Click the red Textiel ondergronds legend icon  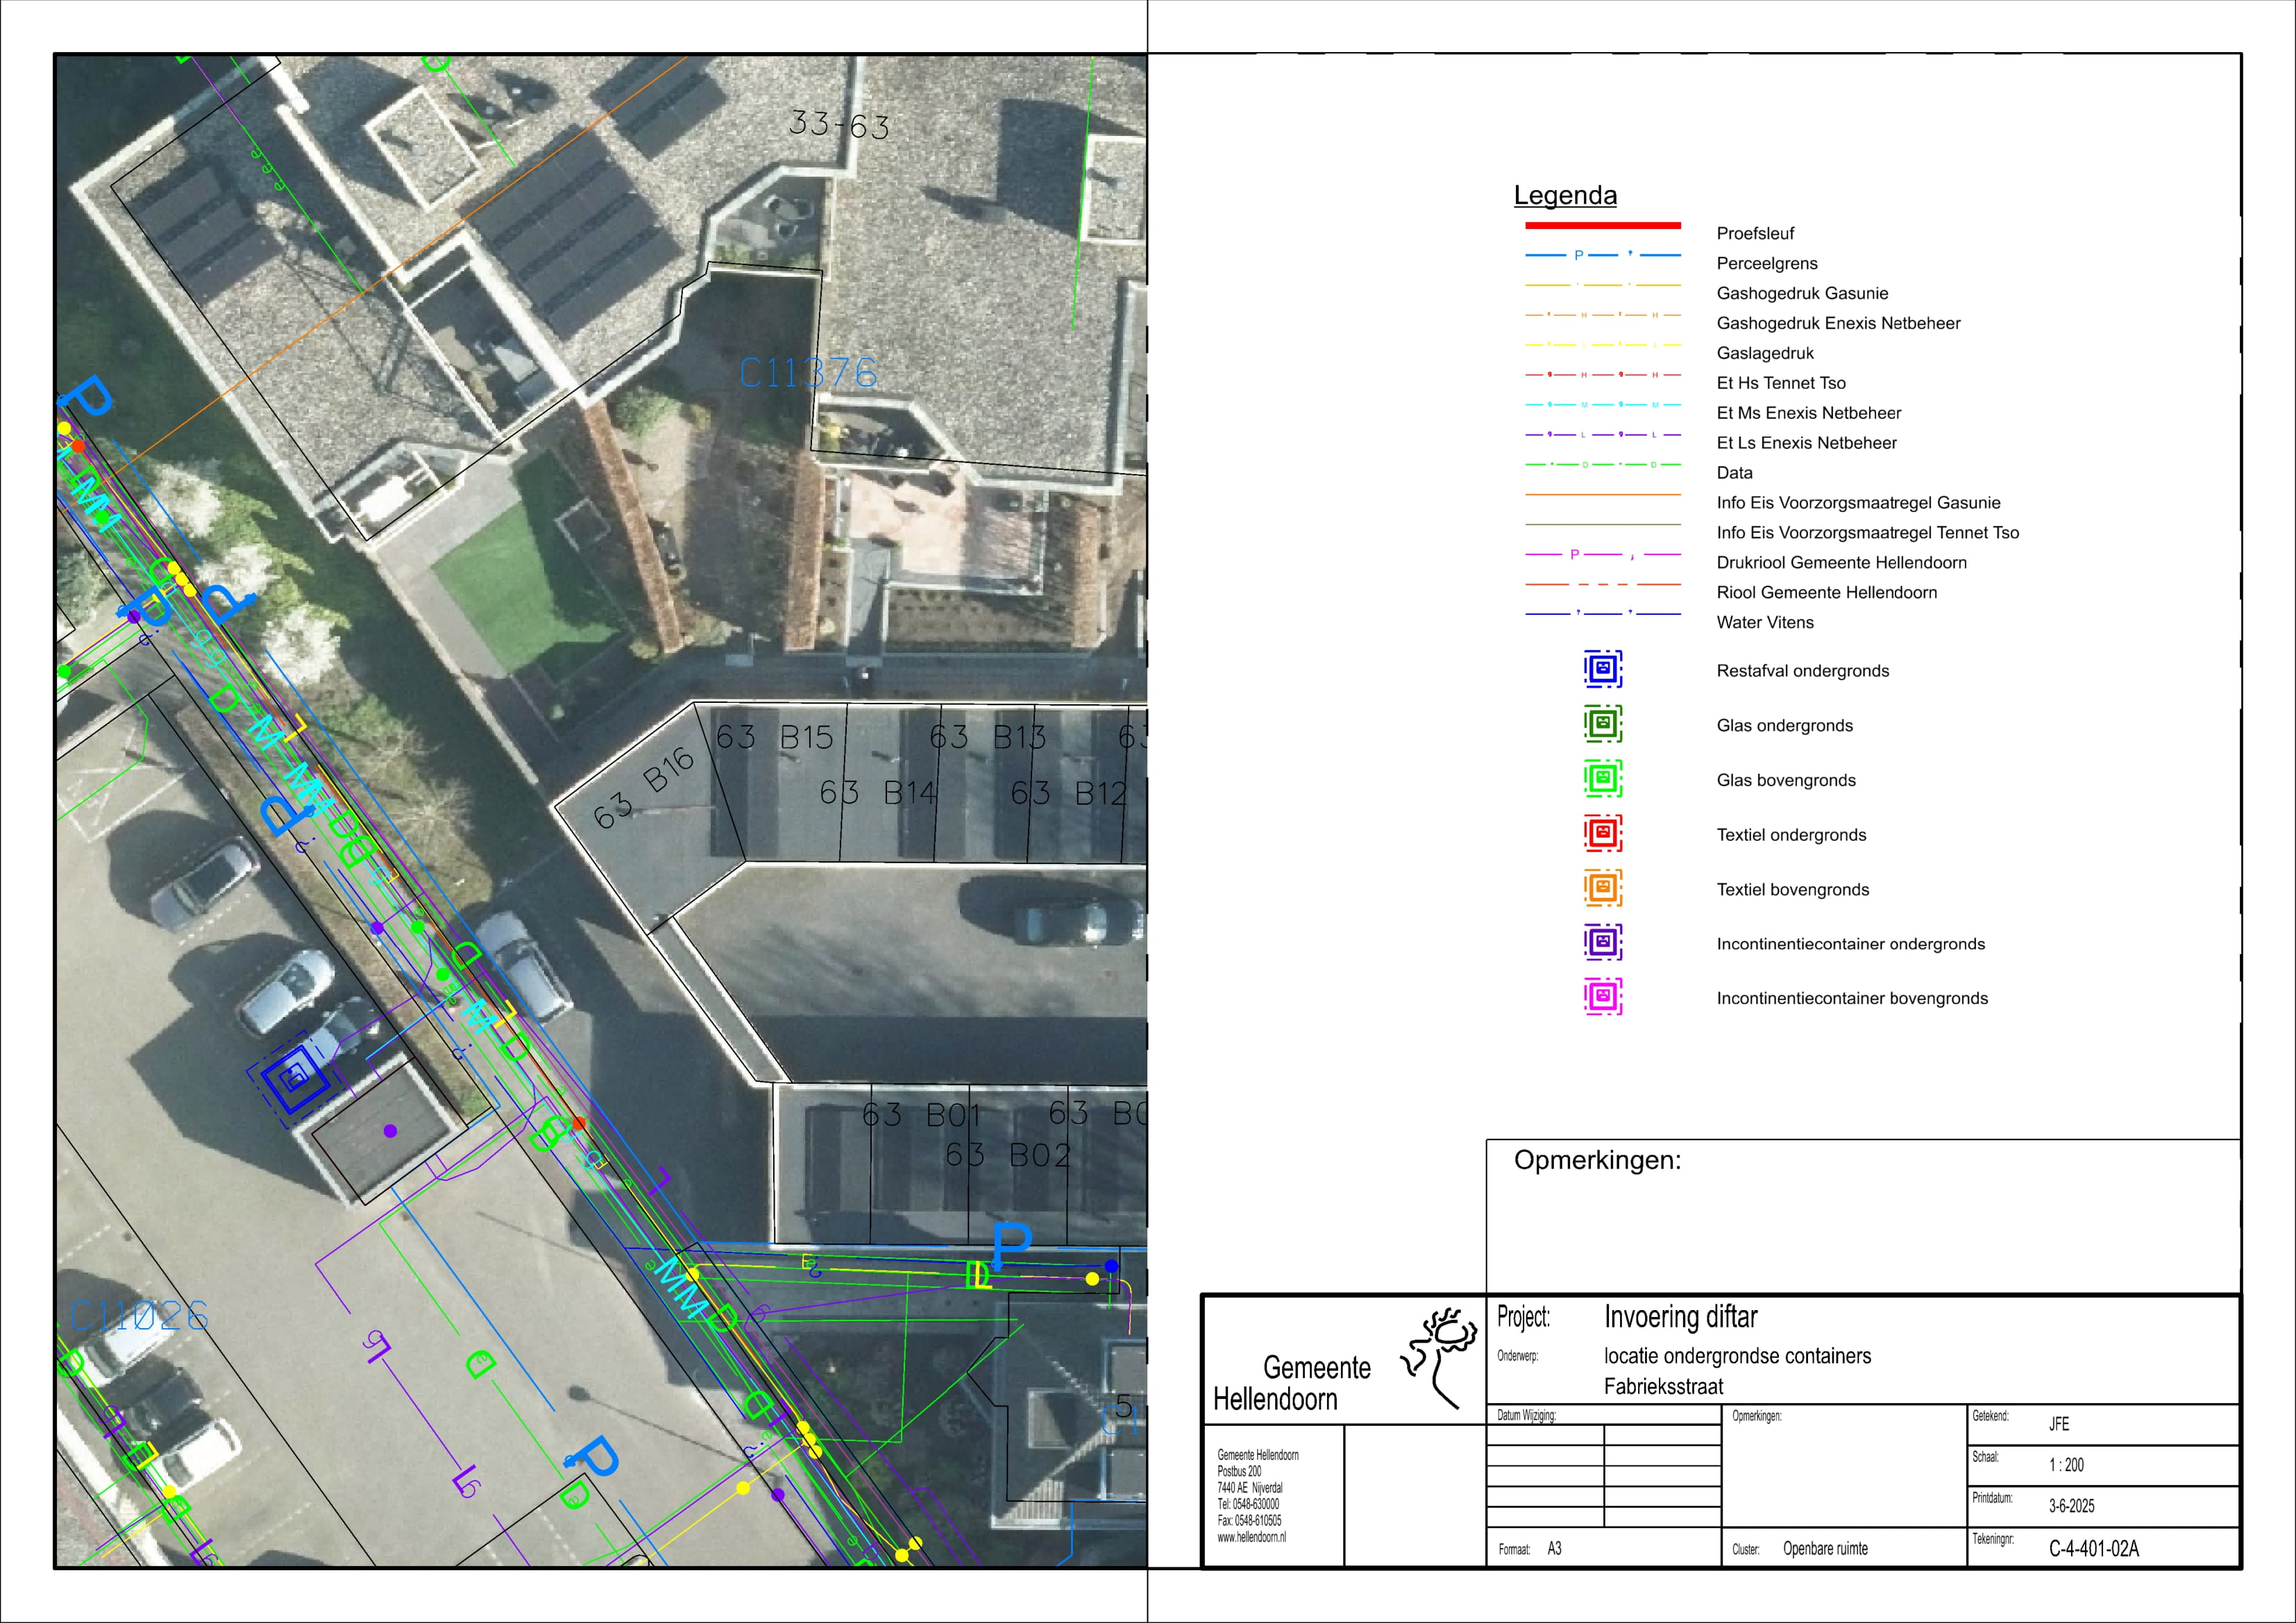point(1602,833)
